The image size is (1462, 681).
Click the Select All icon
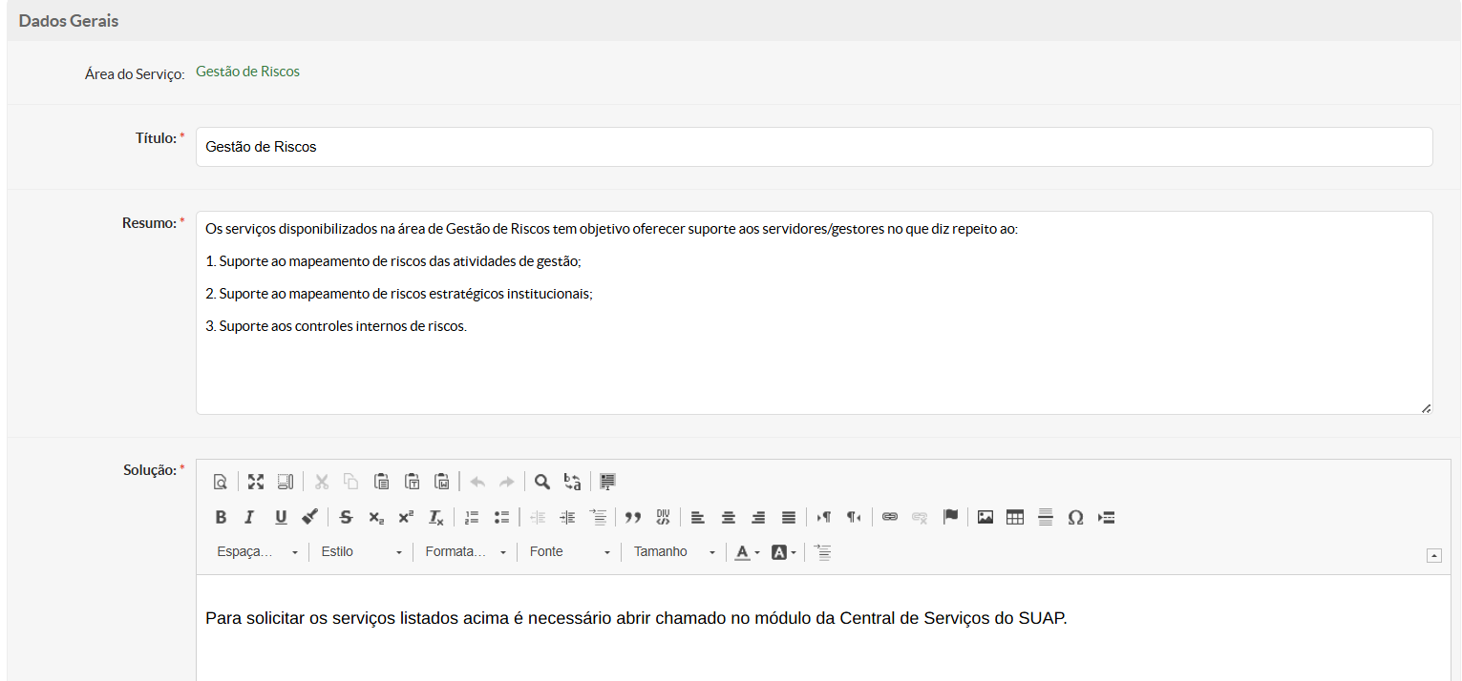click(608, 482)
